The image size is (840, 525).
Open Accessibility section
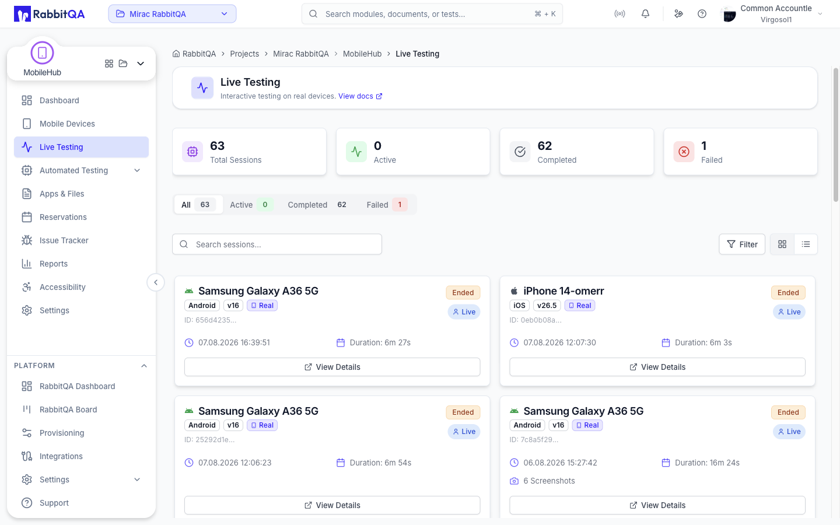(x=81, y=287)
